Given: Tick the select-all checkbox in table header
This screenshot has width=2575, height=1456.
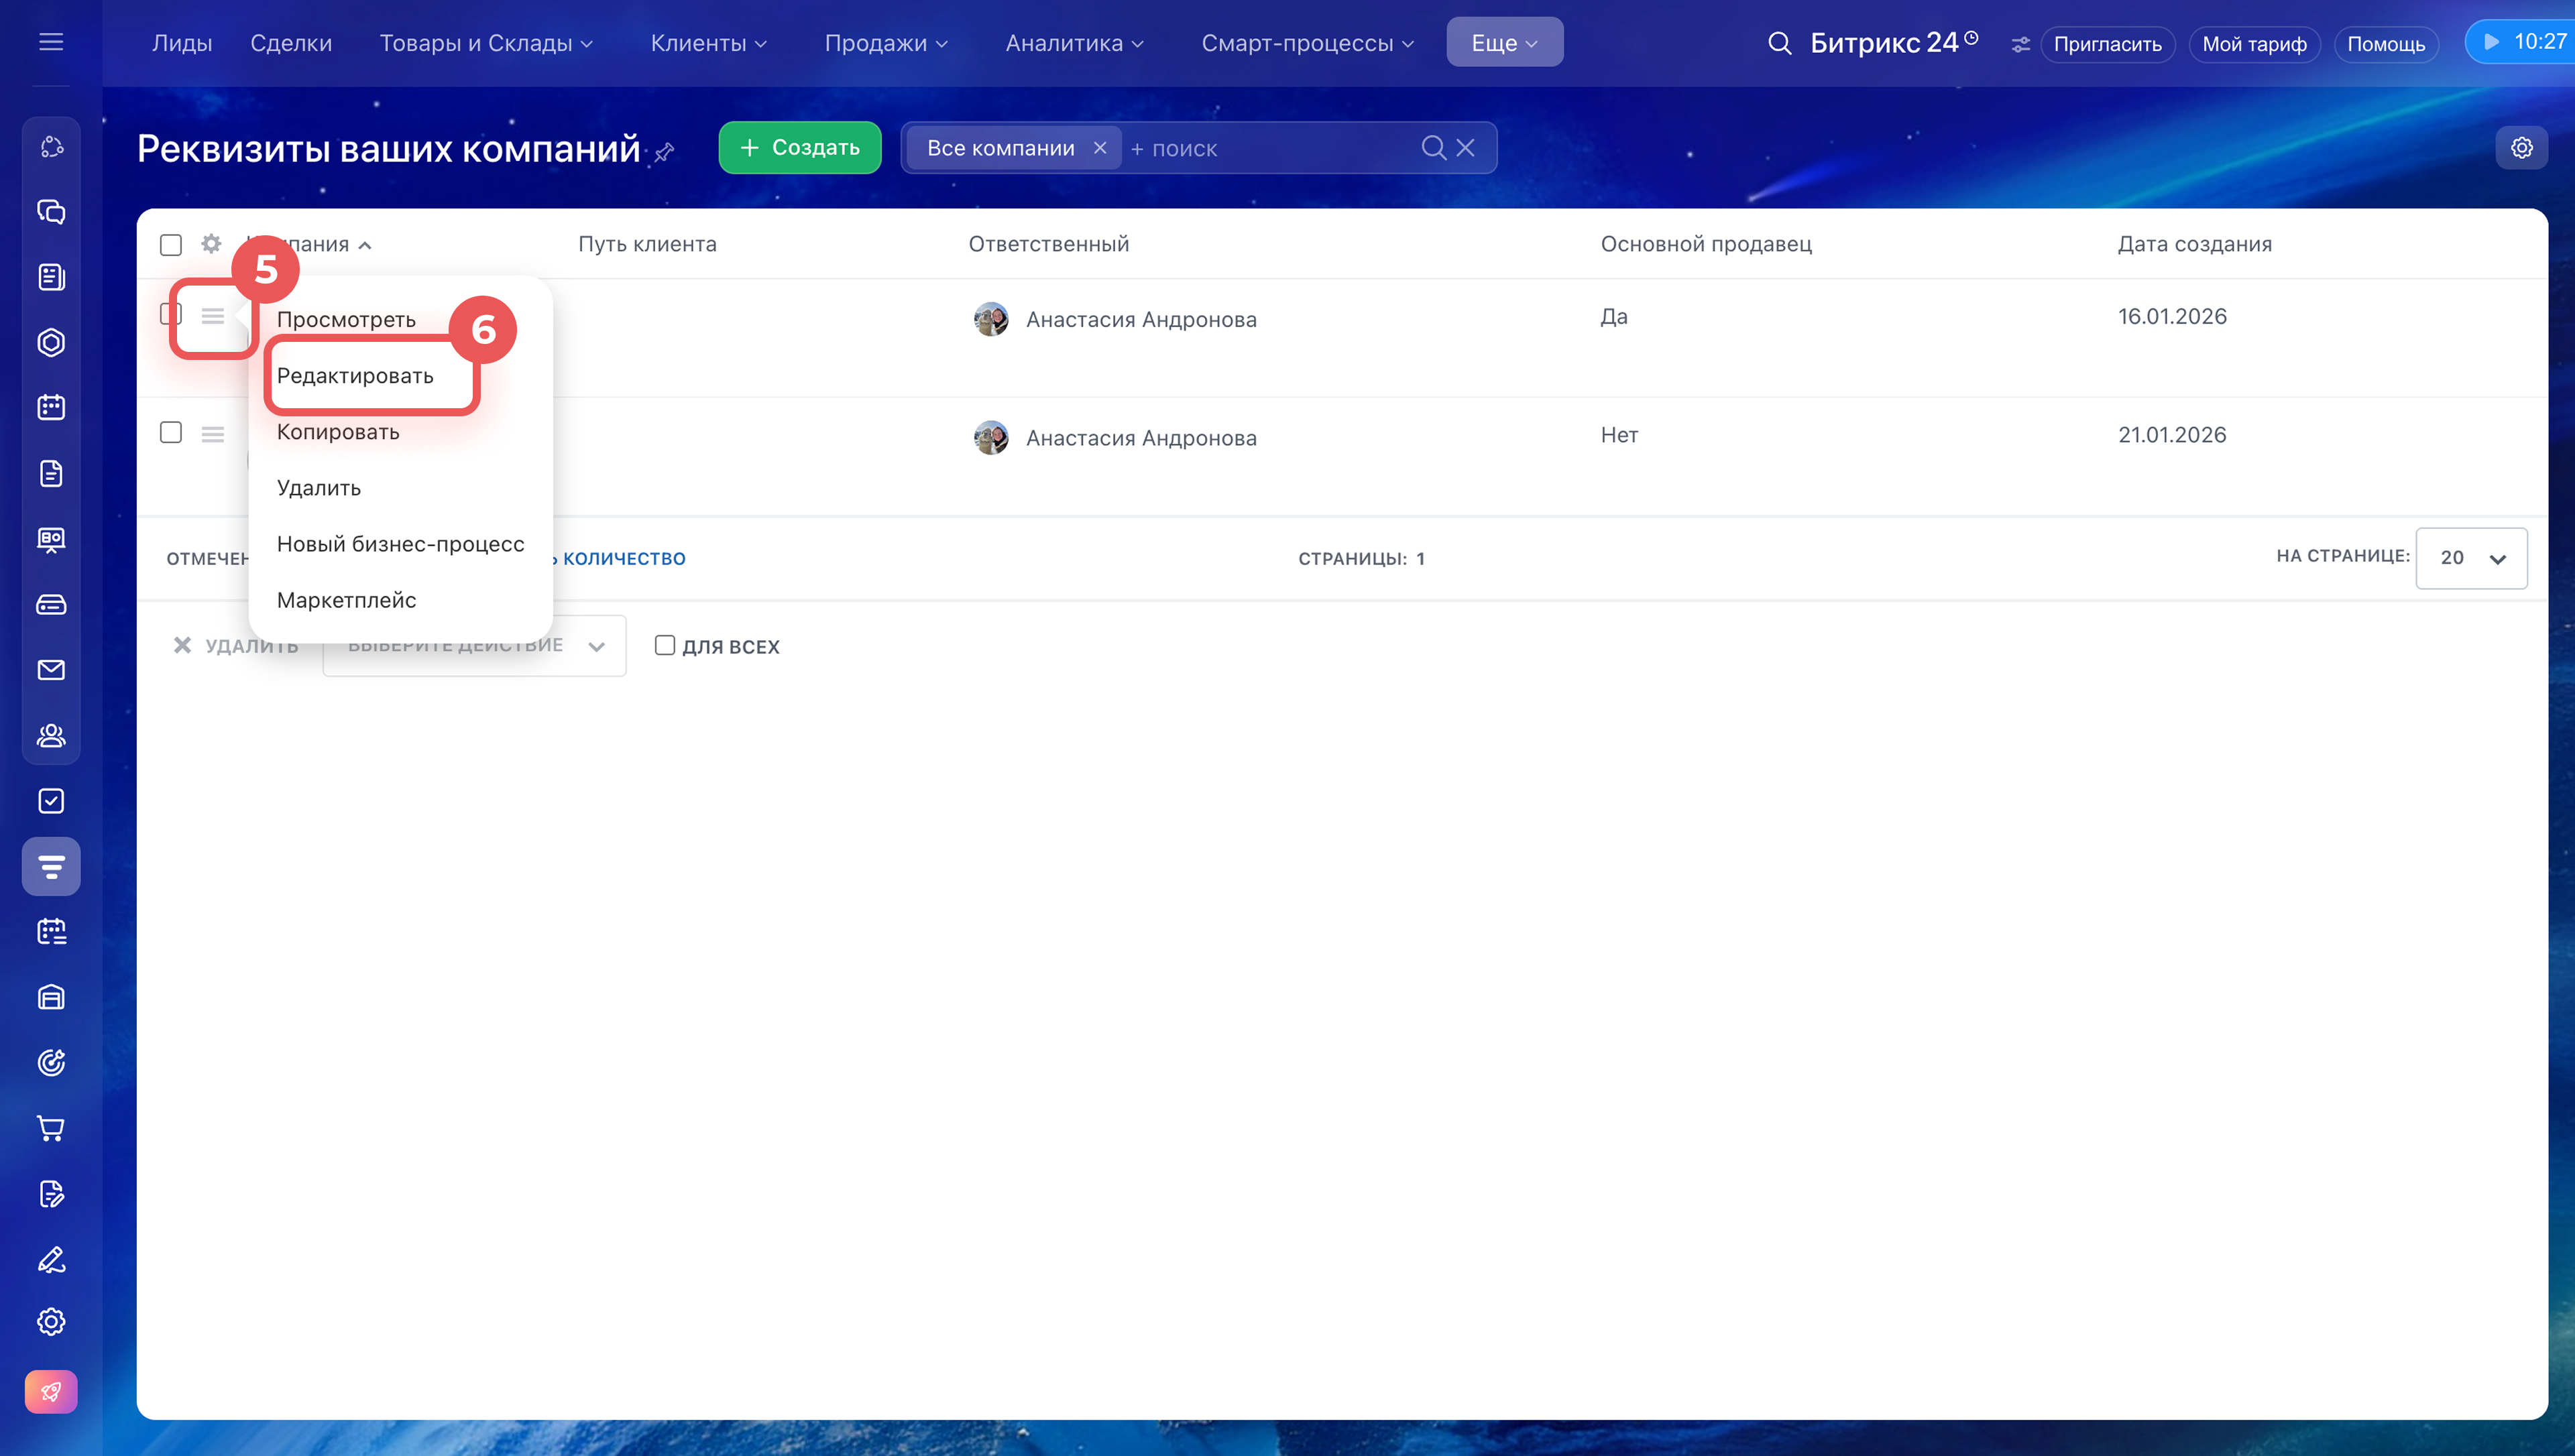Looking at the screenshot, I should [x=171, y=245].
